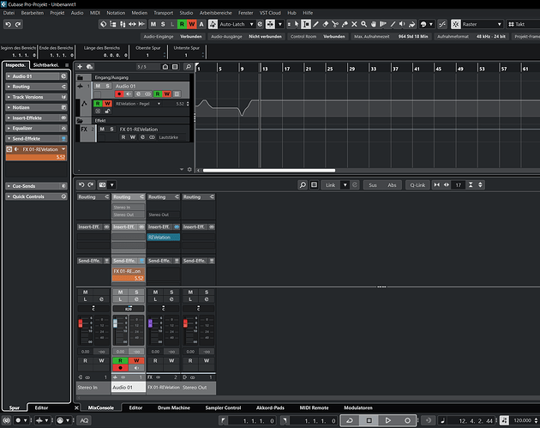Mute the Audio 01 track
The width and height of the screenshot is (540, 428).
coord(99,86)
